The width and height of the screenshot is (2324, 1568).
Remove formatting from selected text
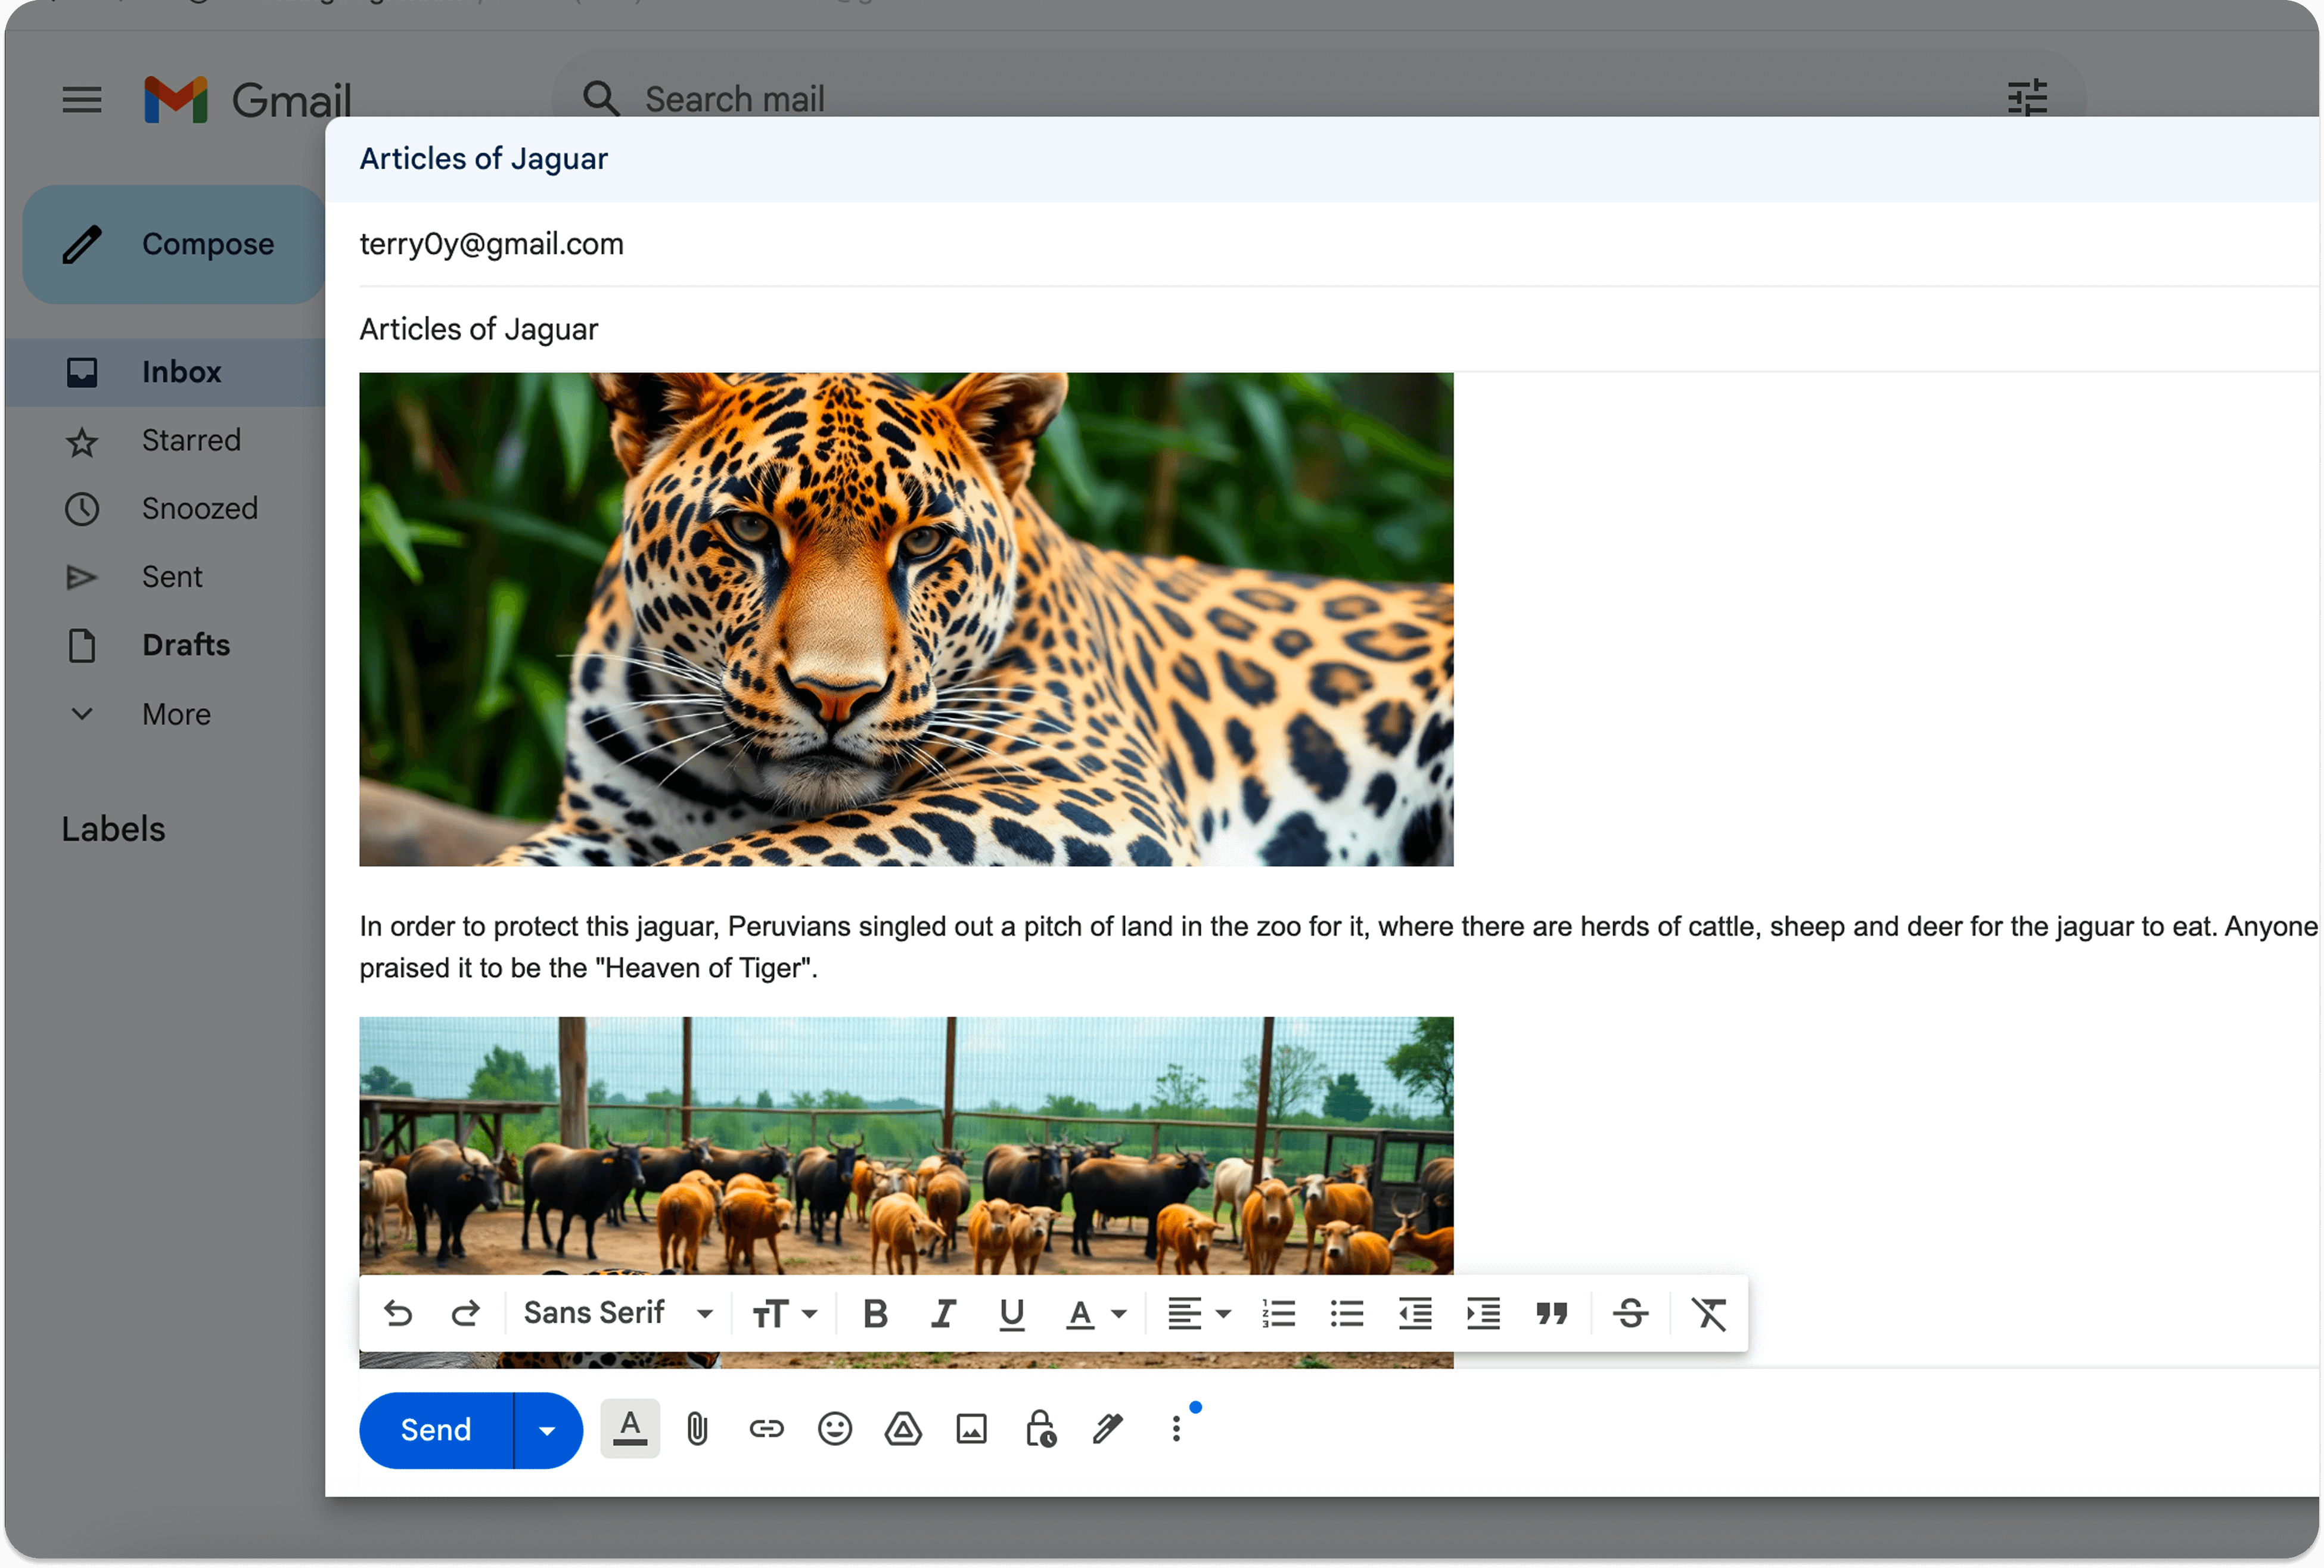[1709, 1313]
